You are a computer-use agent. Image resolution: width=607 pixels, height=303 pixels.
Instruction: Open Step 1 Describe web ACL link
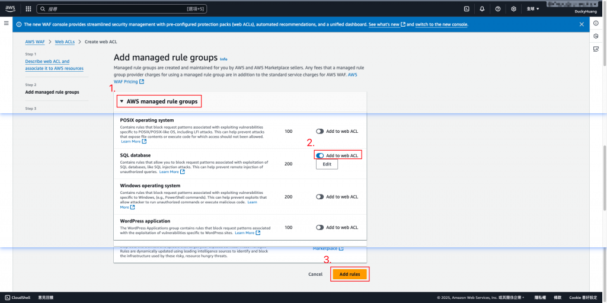pyautogui.click(x=54, y=65)
